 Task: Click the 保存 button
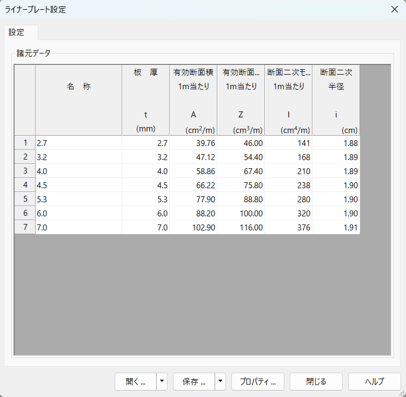[x=194, y=381]
